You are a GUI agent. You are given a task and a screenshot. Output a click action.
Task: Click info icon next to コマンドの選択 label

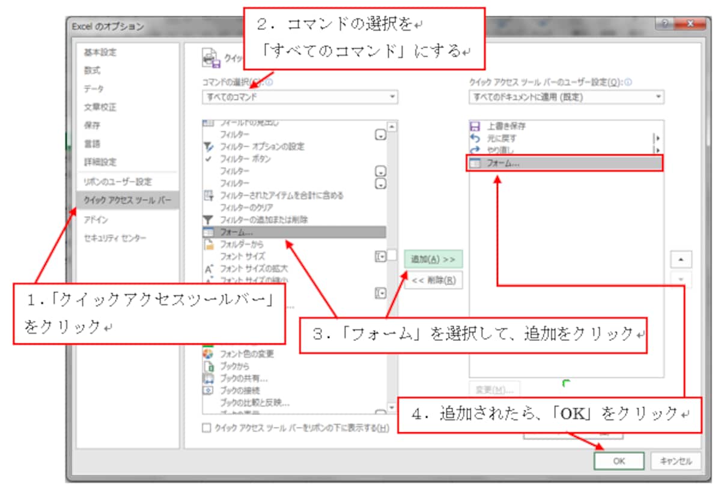tap(269, 83)
